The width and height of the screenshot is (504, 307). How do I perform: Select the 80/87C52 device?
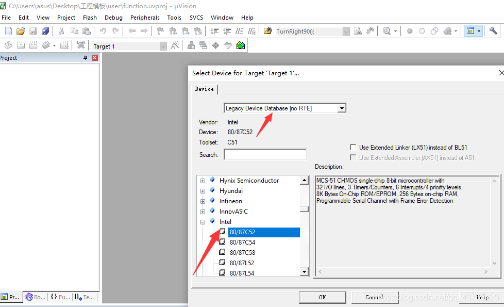click(x=264, y=232)
